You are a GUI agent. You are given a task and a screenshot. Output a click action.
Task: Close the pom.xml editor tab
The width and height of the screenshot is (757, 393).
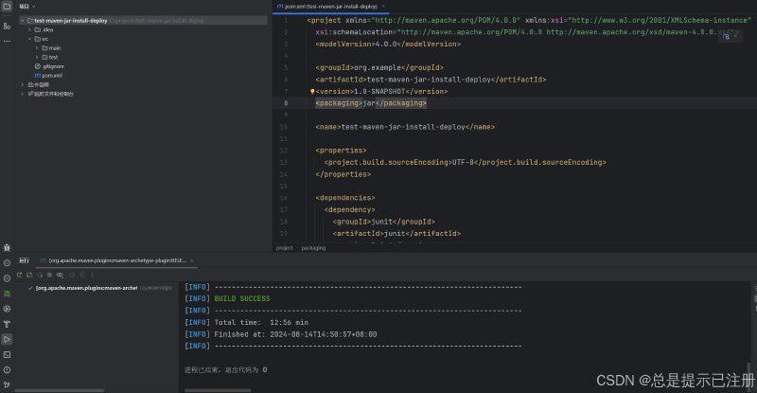[383, 7]
